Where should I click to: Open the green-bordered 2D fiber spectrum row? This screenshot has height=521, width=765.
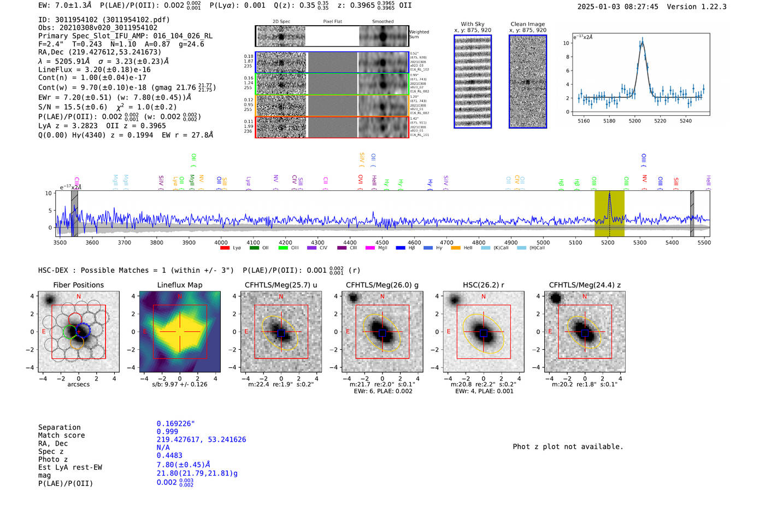[x=332, y=84]
